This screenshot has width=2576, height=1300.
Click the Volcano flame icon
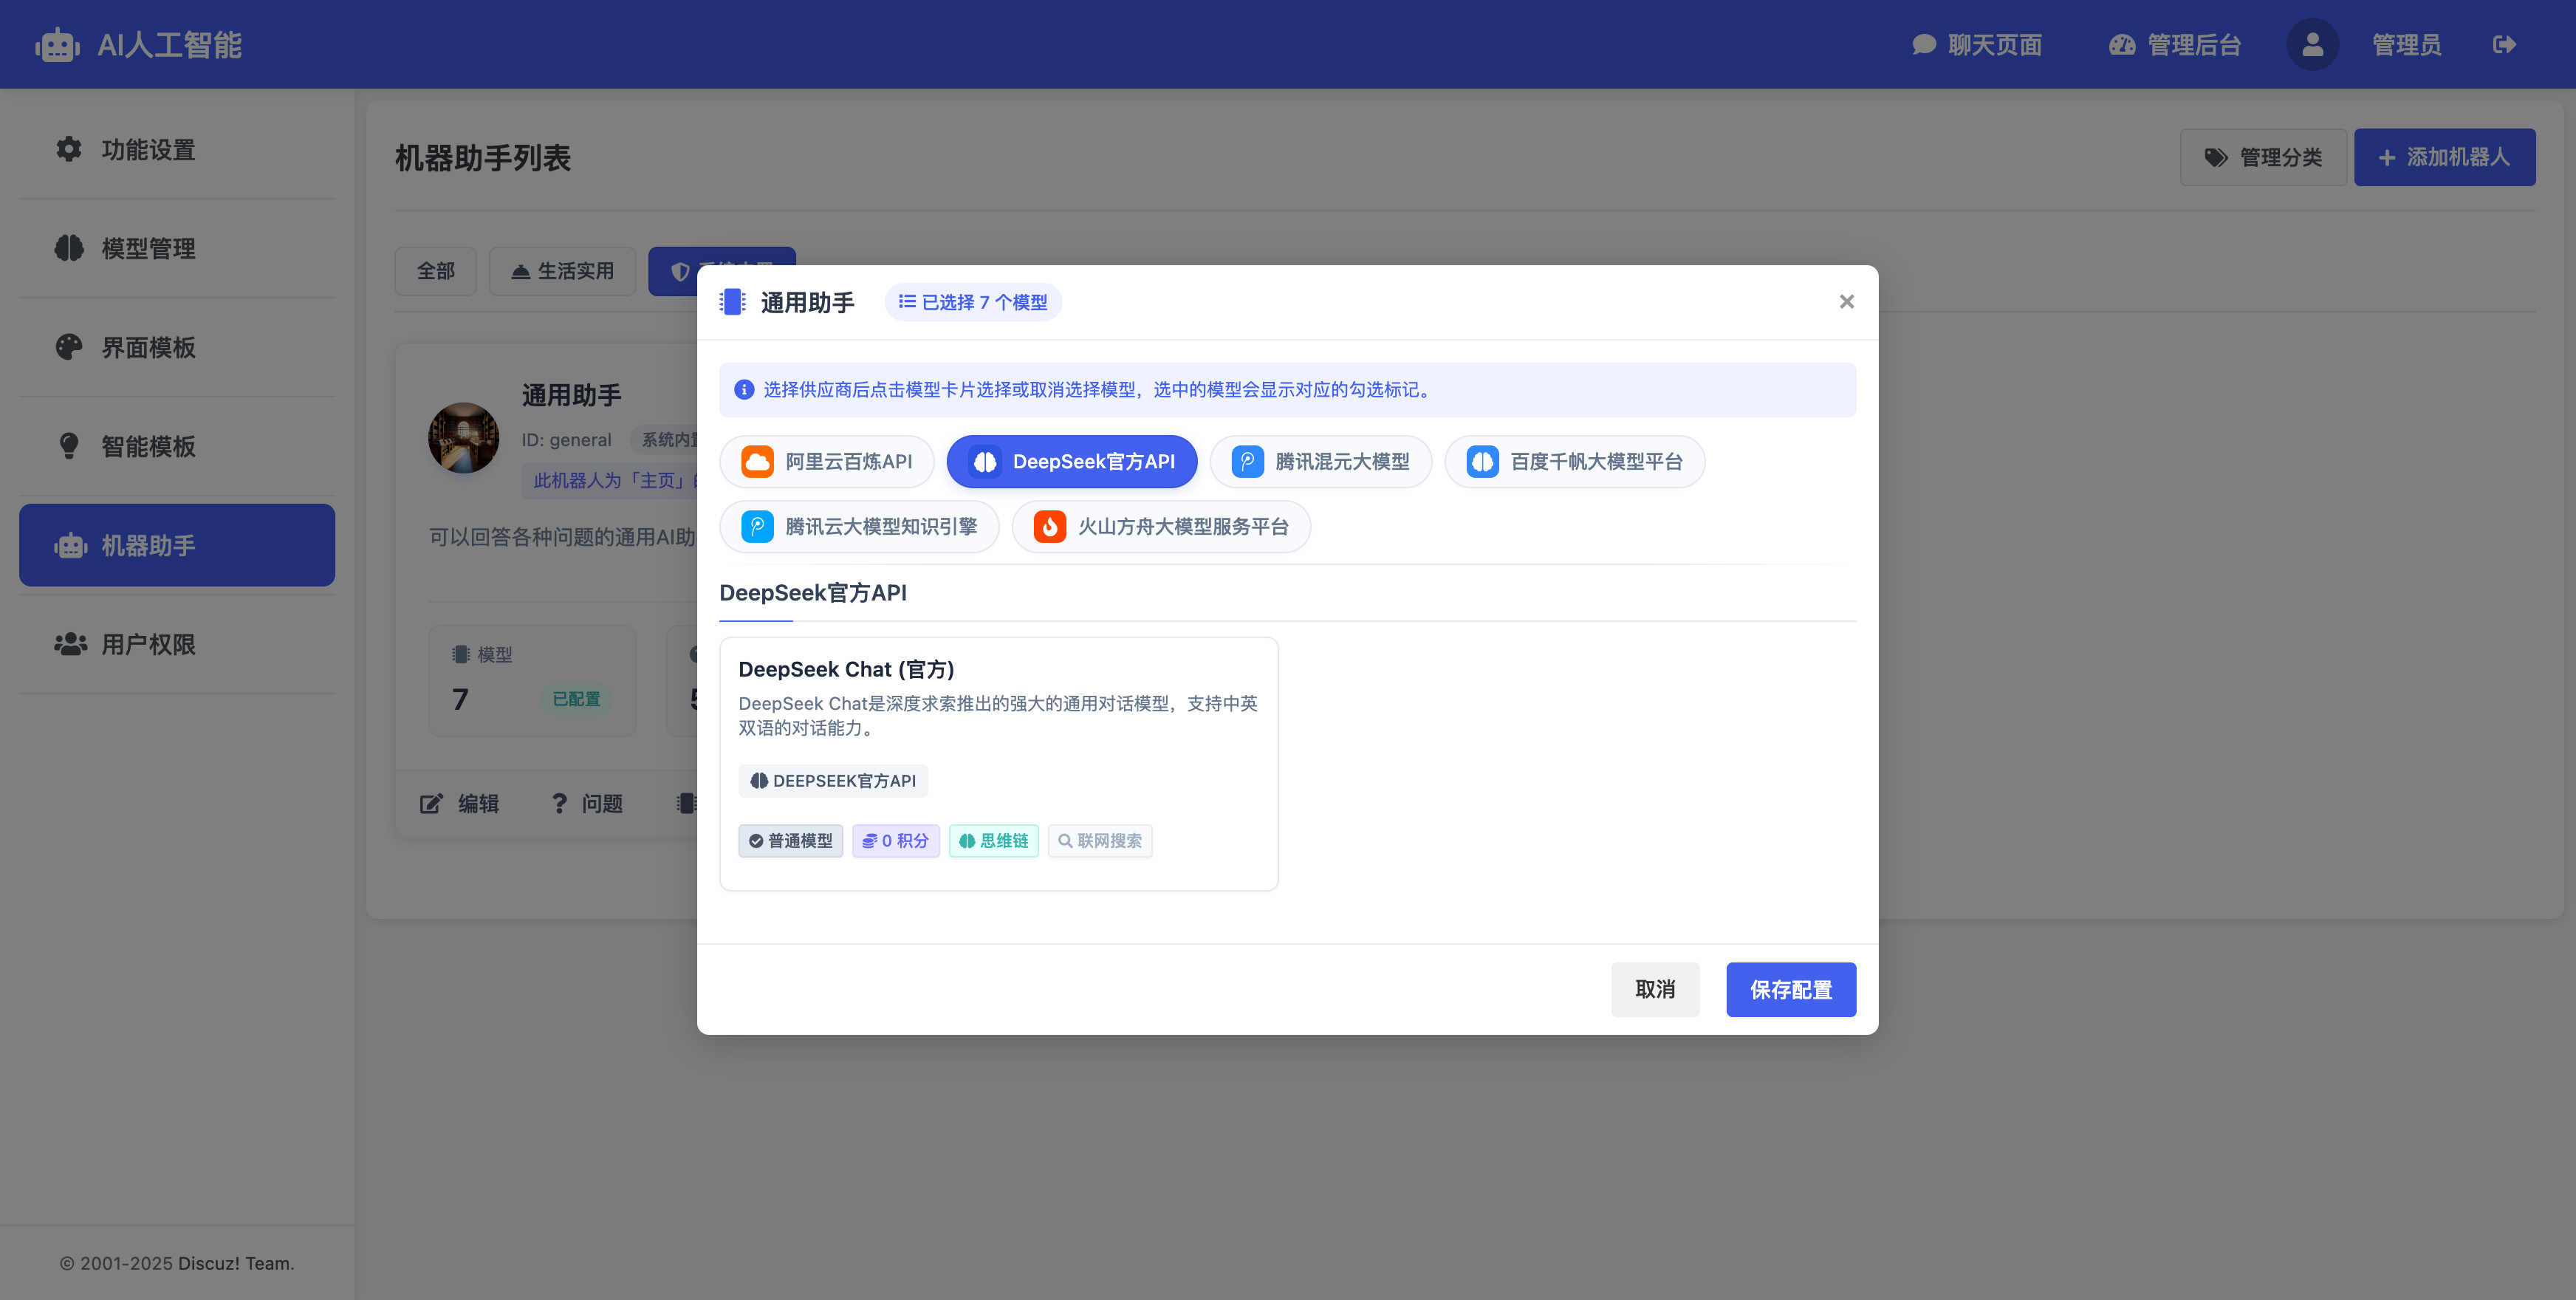[x=1049, y=527]
